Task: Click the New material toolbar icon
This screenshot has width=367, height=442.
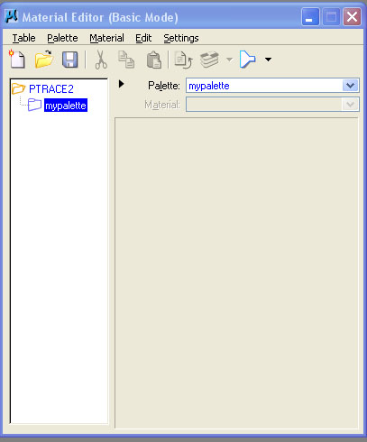Action: [17, 59]
